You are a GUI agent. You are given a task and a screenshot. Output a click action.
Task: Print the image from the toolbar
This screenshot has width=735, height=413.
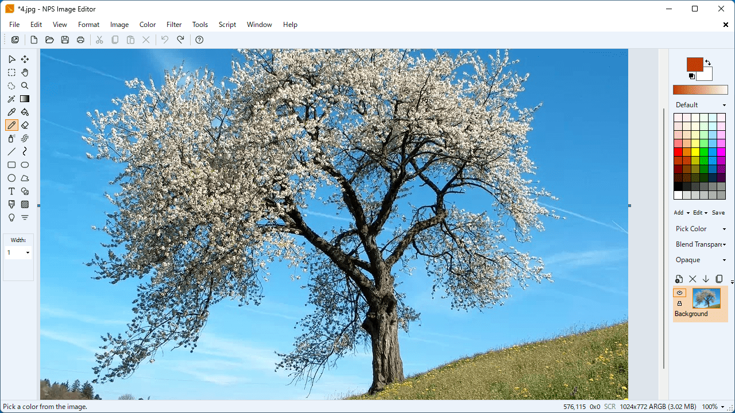point(80,40)
